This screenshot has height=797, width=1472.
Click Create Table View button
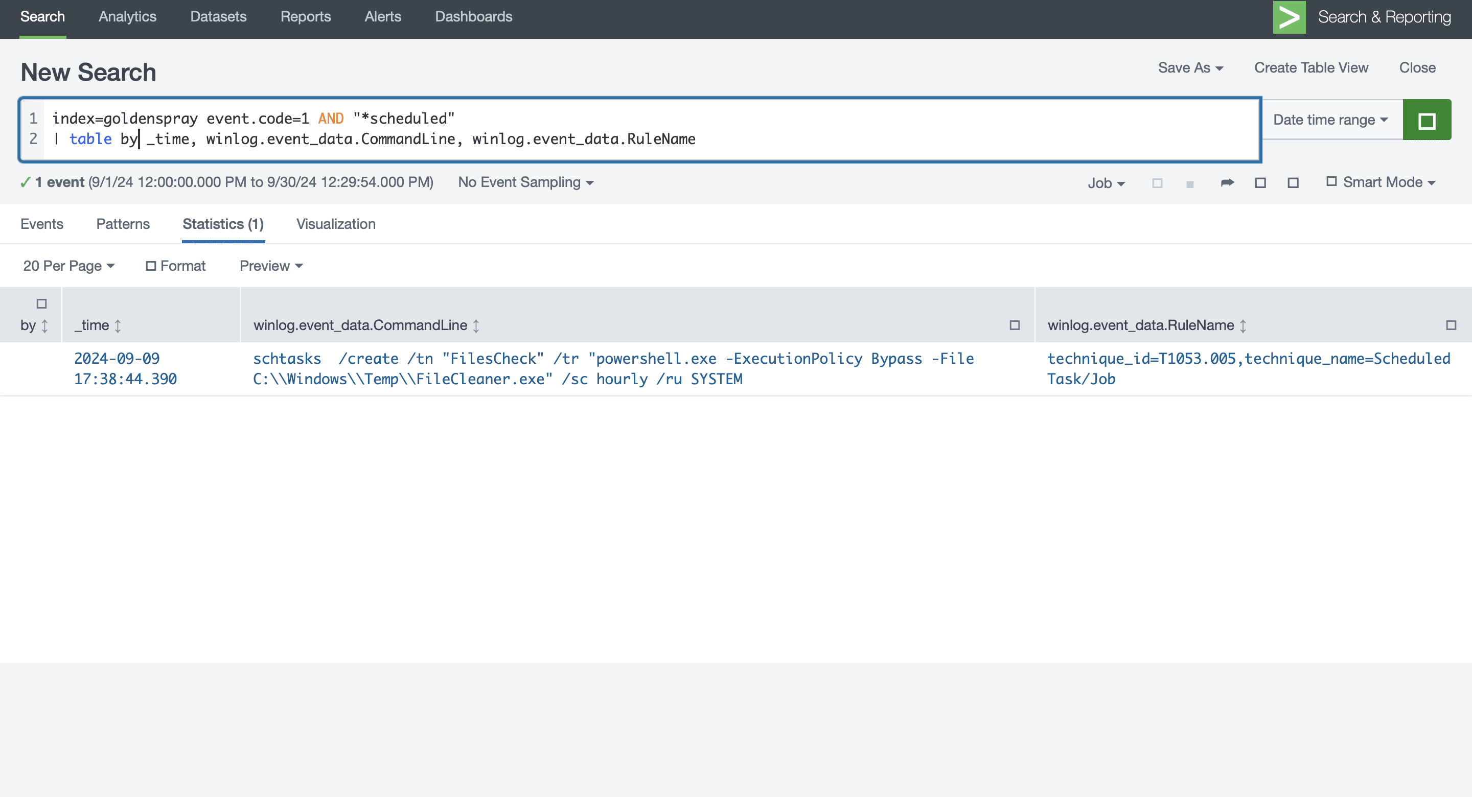click(1312, 67)
